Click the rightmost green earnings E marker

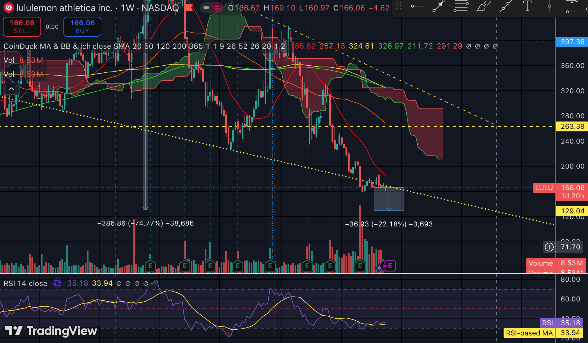click(360, 266)
